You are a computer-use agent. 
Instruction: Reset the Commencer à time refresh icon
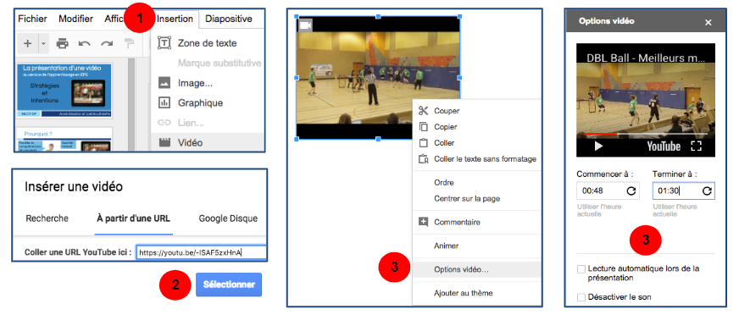[x=631, y=191]
